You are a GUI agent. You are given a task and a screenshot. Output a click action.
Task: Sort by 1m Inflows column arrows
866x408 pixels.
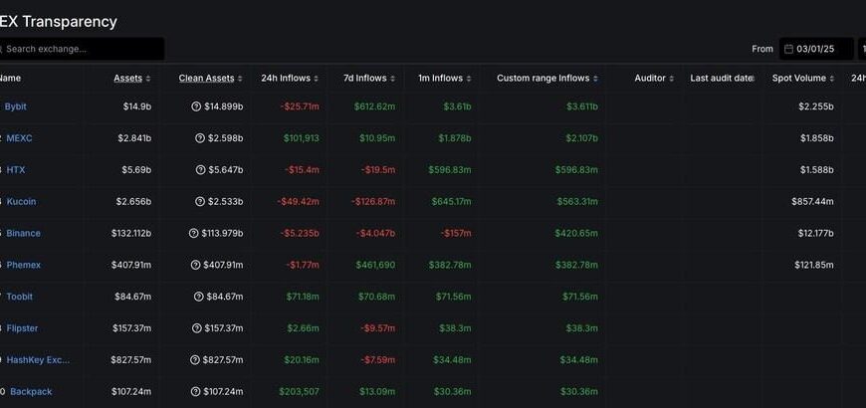click(469, 79)
